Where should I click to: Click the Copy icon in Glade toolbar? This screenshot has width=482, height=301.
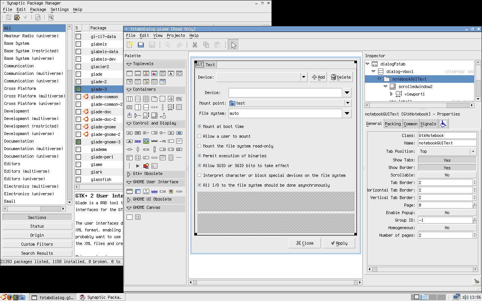pyautogui.click(x=206, y=45)
